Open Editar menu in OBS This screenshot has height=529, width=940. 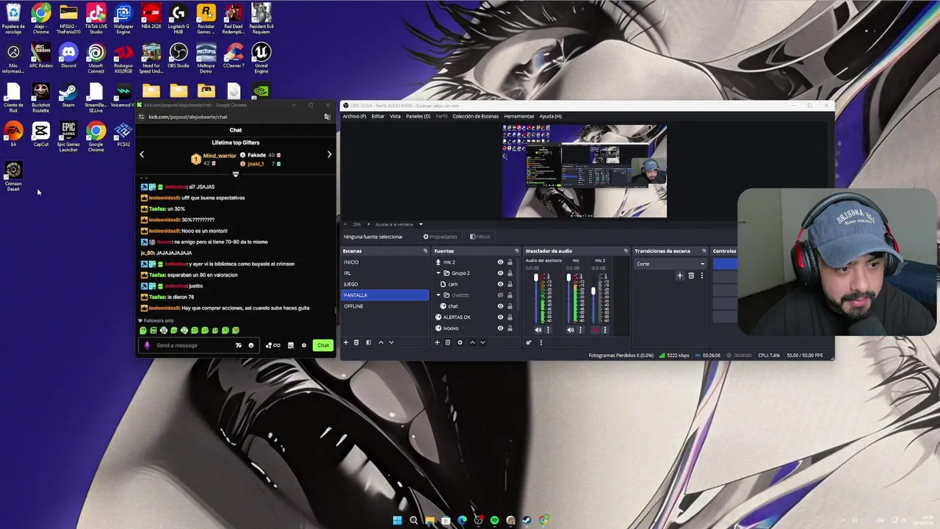[377, 116]
